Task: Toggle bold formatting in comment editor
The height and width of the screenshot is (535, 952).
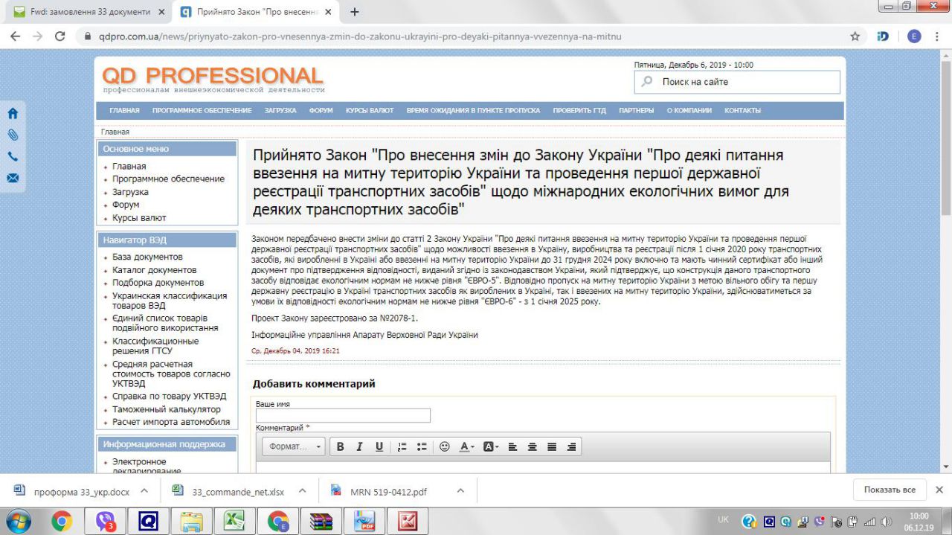Action: 341,446
